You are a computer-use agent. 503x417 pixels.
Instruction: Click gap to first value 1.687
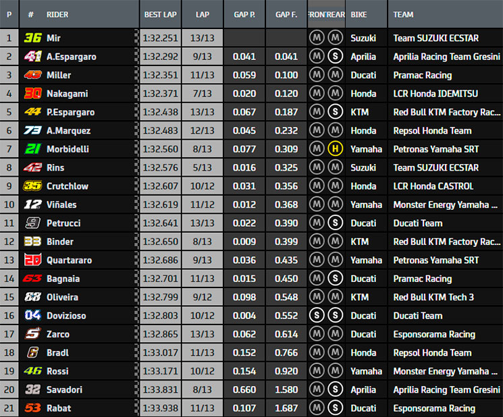click(286, 408)
